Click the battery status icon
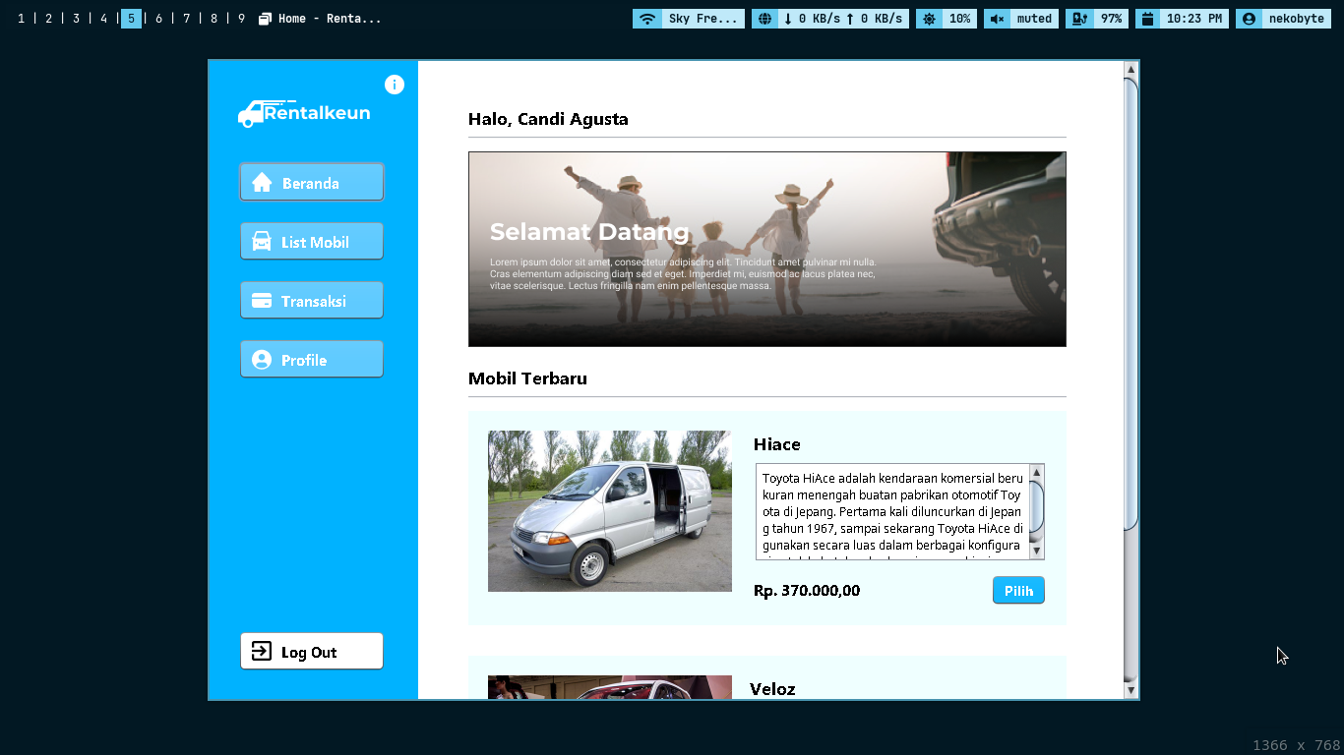This screenshot has height=755, width=1344. tap(1079, 19)
